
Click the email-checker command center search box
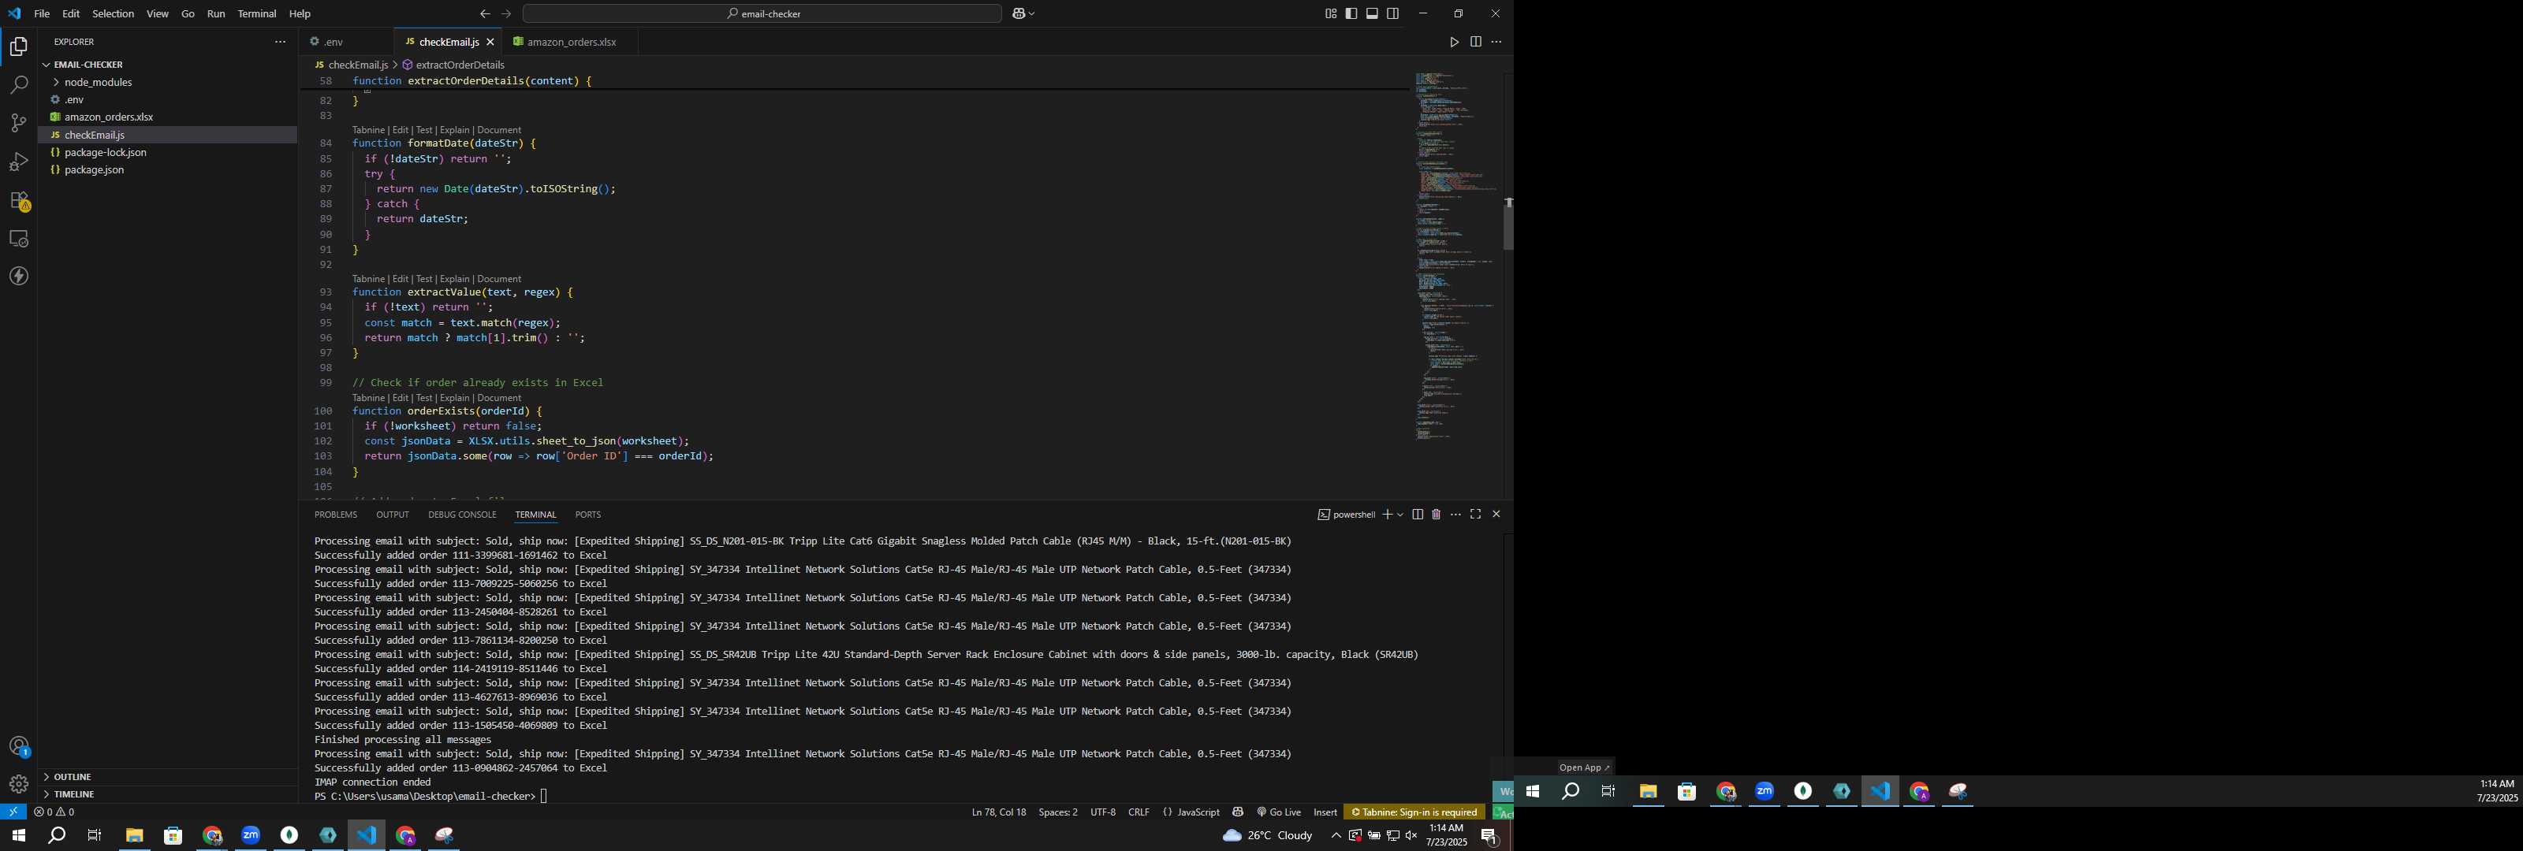[x=762, y=13]
